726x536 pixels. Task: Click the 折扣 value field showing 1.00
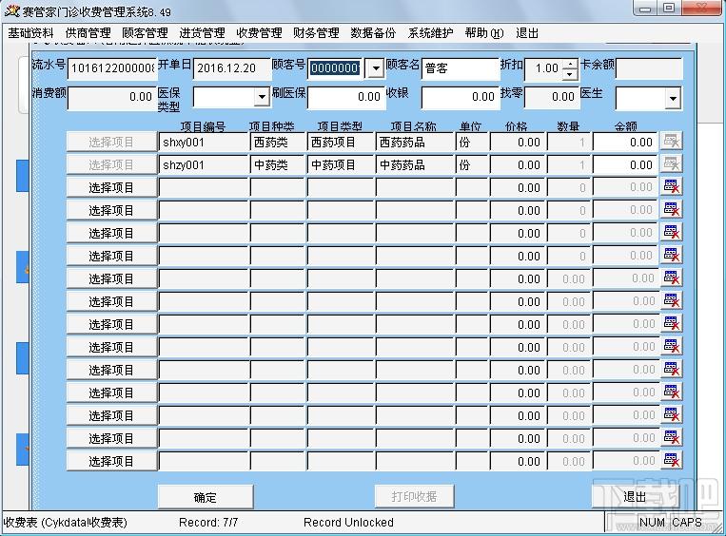[544, 69]
